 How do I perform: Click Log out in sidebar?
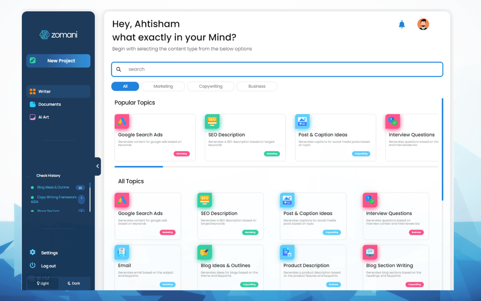[x=48, y=266]
